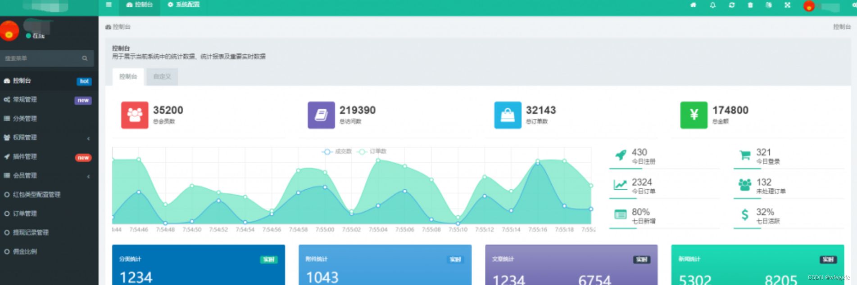
Task: Expand the 权限管理 sidebar submenu arrow
Action: point(88,138)
